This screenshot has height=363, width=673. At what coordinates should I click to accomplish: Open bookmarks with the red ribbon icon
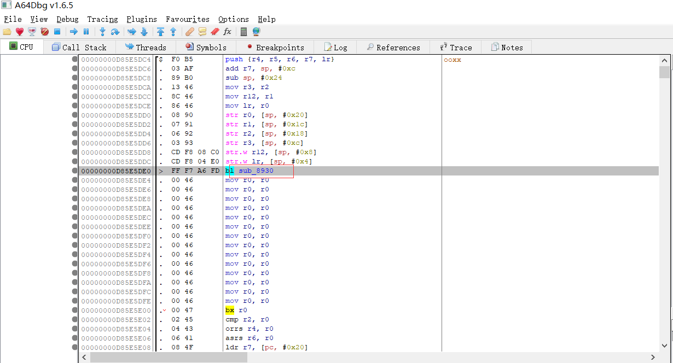tap(215, 32)
